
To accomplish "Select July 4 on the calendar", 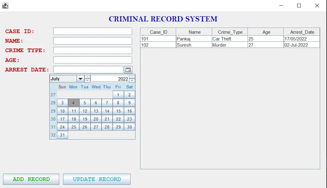I will click(74, 102).
